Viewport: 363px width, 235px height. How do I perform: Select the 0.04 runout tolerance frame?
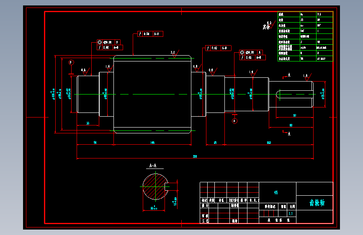pyautogui.click(x=150, y=34)
